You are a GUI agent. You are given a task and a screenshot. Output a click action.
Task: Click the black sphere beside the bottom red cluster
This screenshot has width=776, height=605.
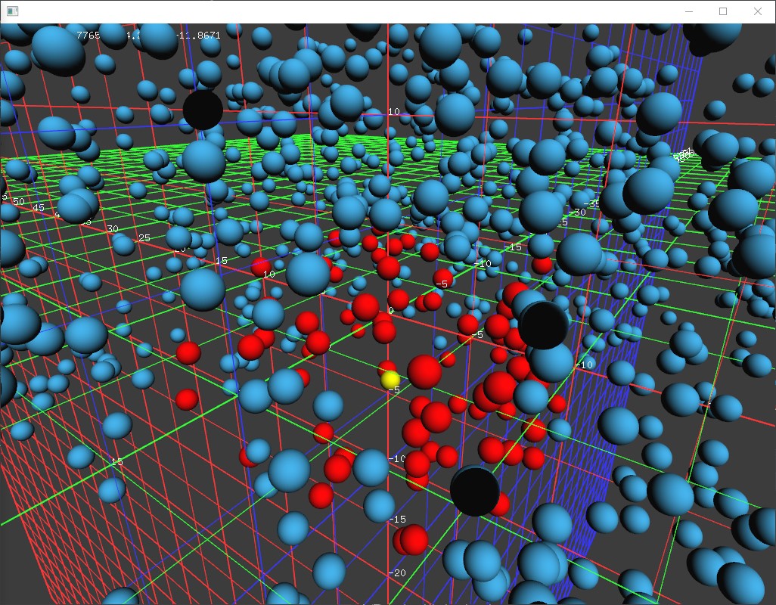coord(475,491)
